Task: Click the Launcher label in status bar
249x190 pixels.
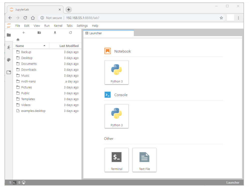Action: pos(233,183)
